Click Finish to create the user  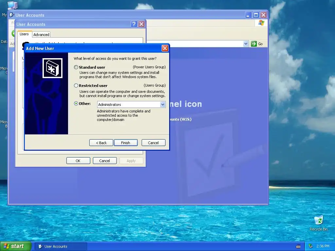pyautogui.click(x=126, y=142)
